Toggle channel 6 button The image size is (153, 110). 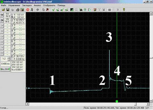[2, 42]
